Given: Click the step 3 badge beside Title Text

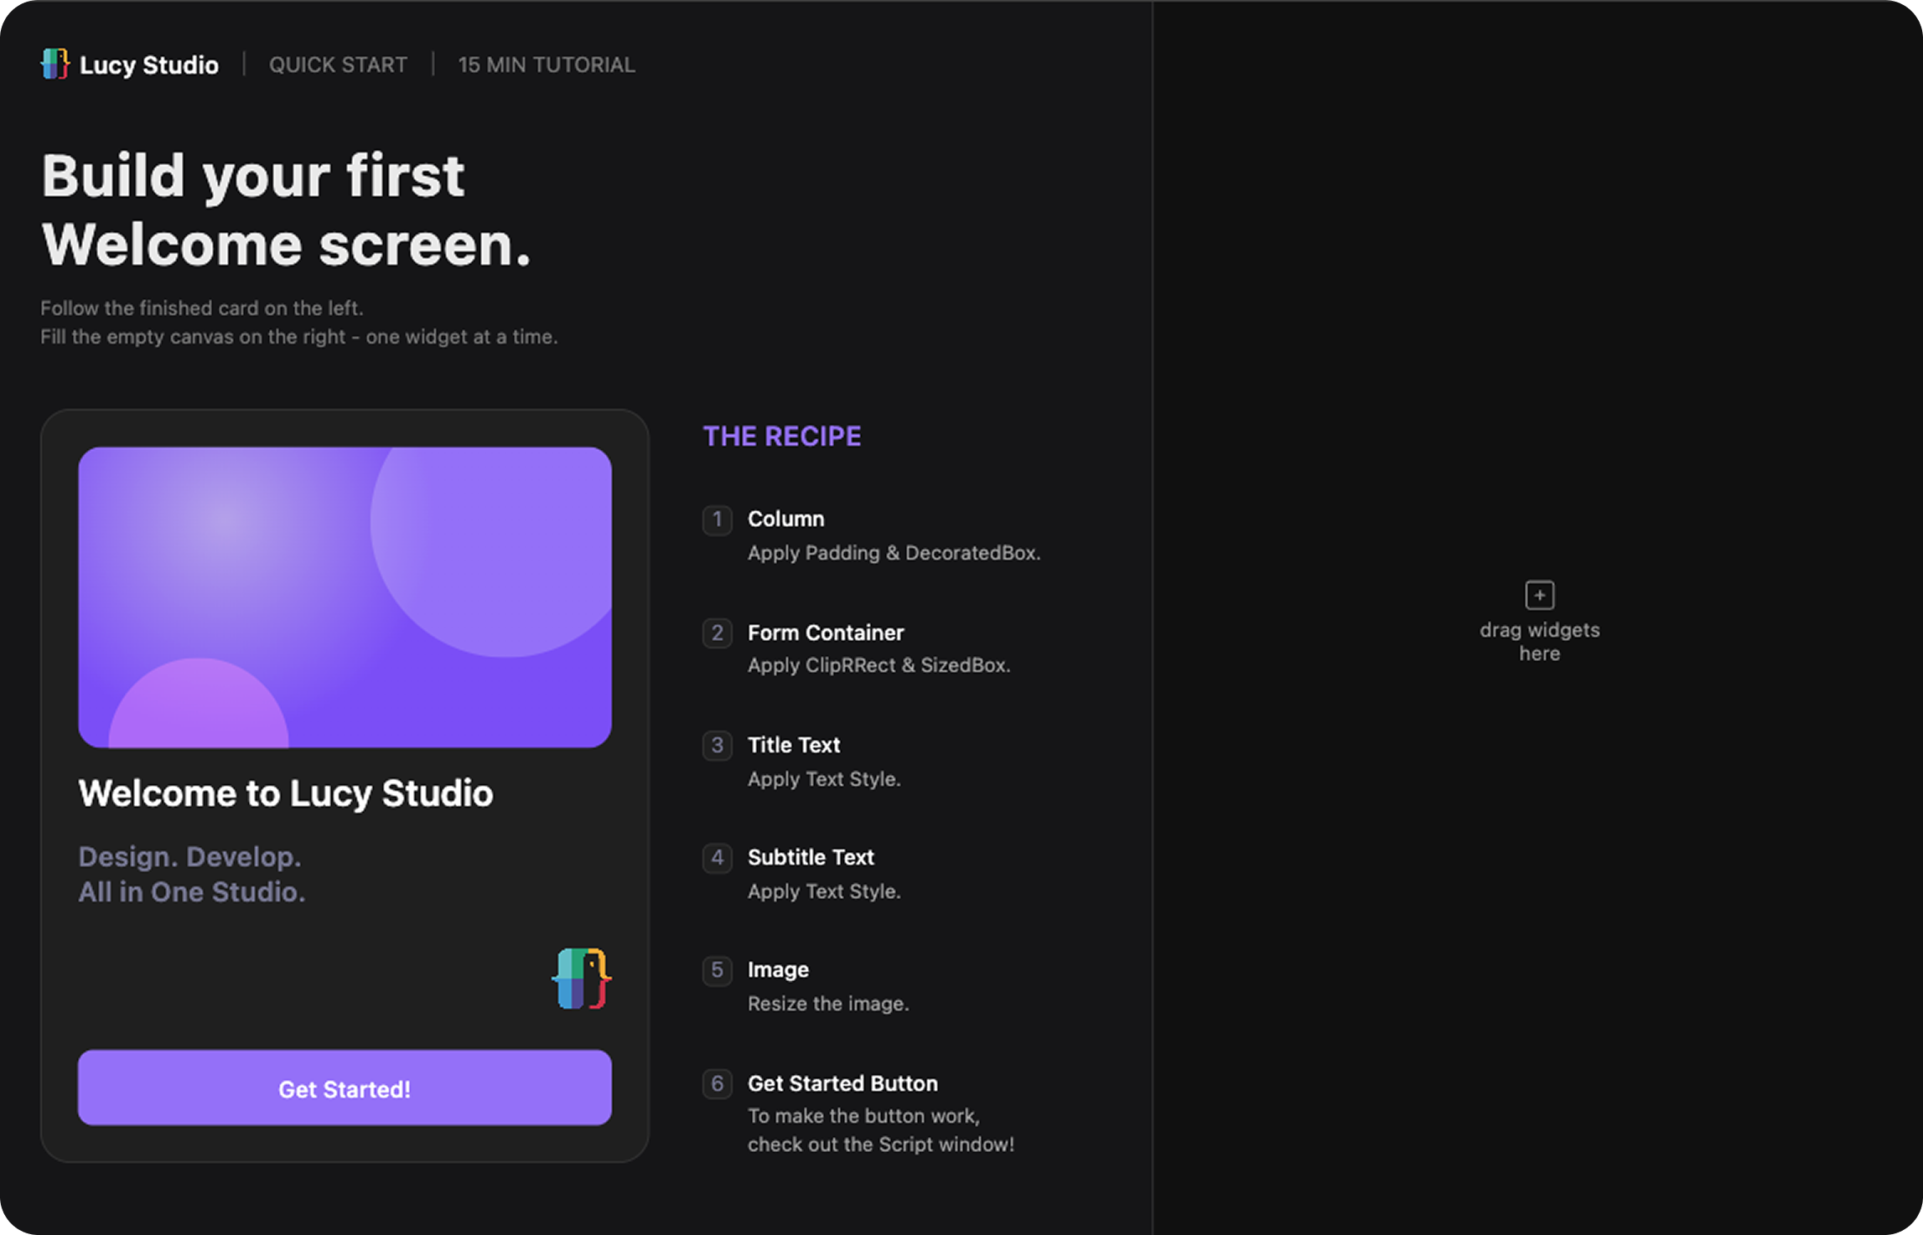Looking at the screenshot, I should click(x=717, y=745).
